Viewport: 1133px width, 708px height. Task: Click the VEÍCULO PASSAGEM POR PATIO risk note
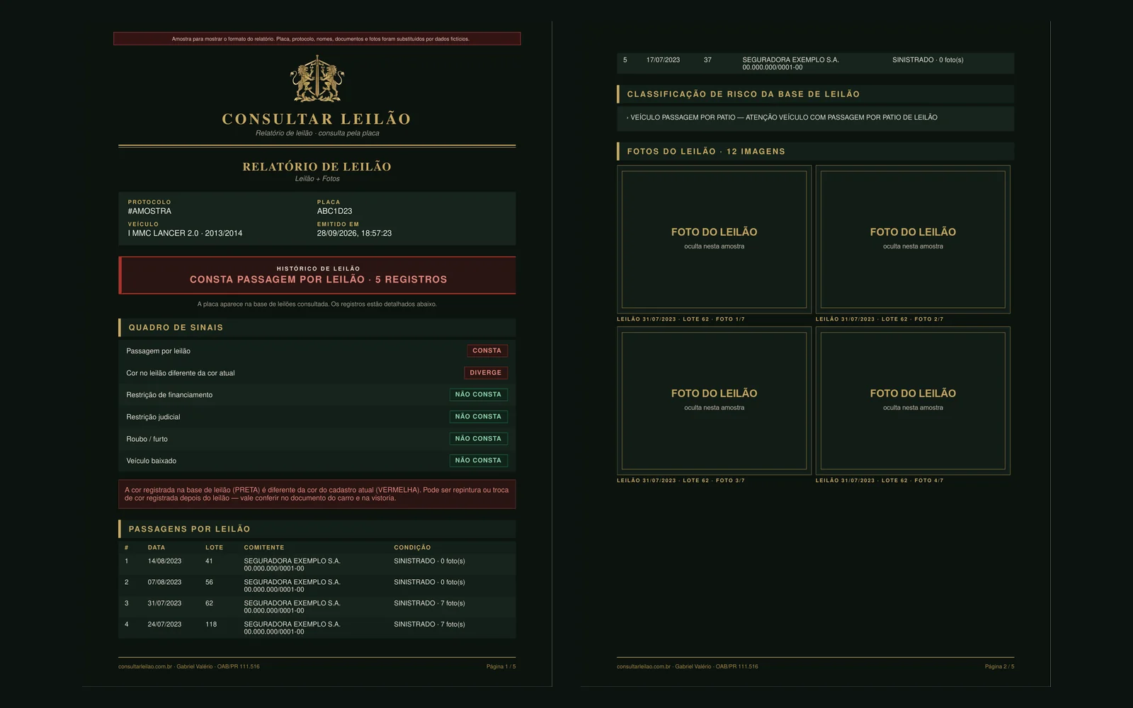point(782,118)
